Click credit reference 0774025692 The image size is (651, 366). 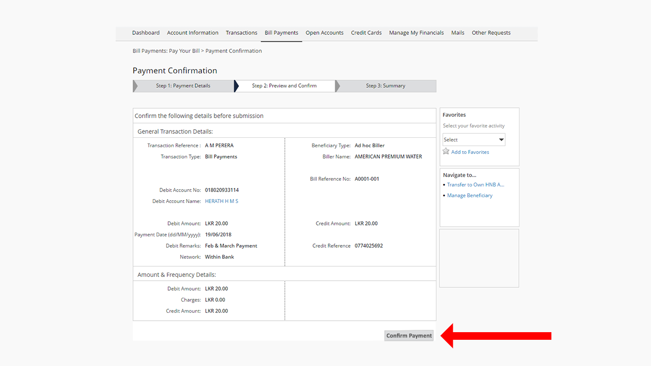tap(369, 246)
